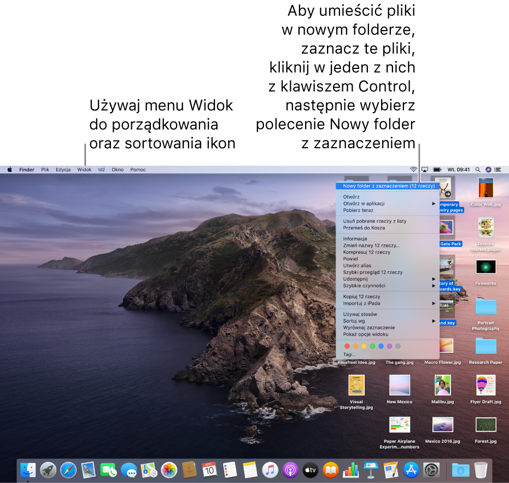Launch Launchpad from the Dock

click(48, 470)
